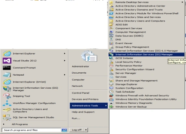Click the Active Directory Administrative Center icon

[111, 6]
